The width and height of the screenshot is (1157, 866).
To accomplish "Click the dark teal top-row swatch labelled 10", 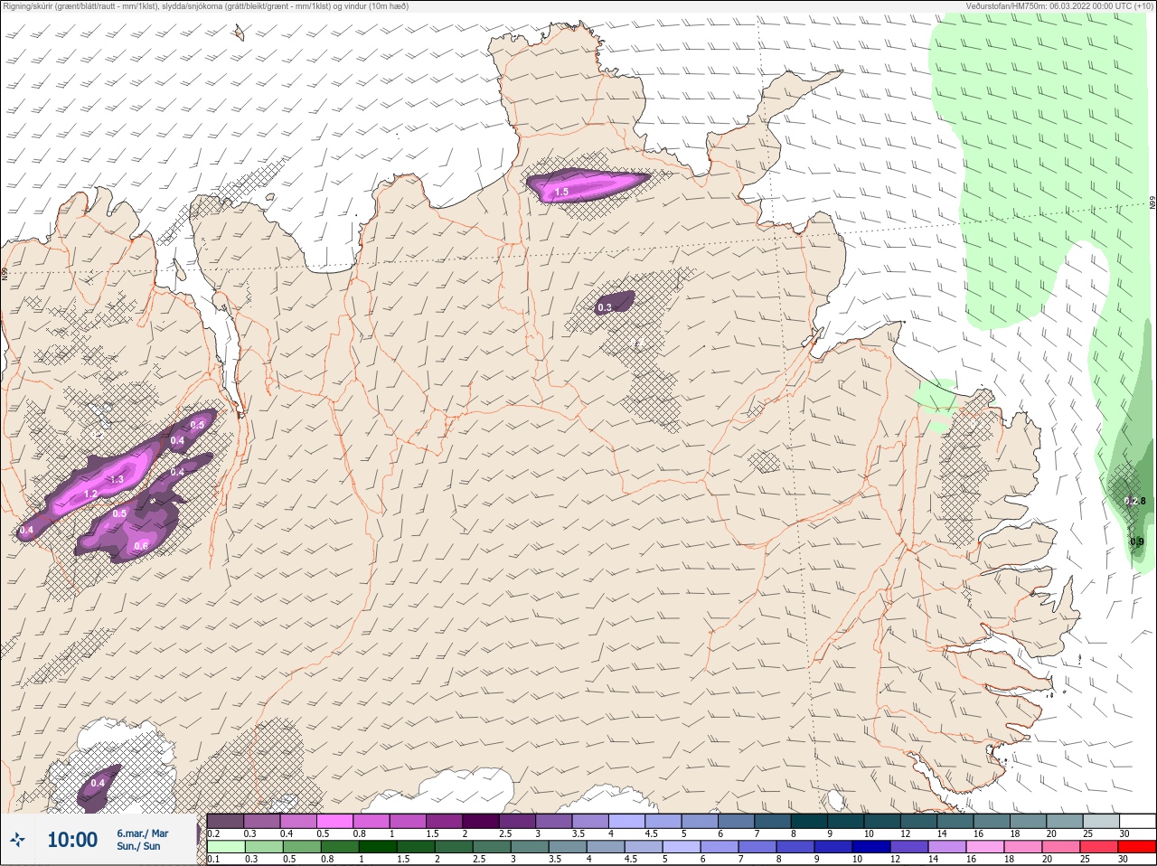I will click(883, 821).
